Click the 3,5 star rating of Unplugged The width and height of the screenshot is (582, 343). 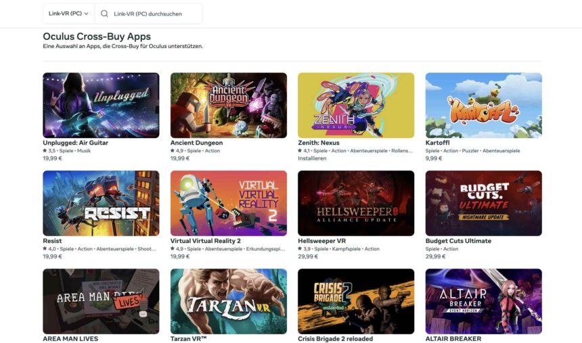pos(49,151)
